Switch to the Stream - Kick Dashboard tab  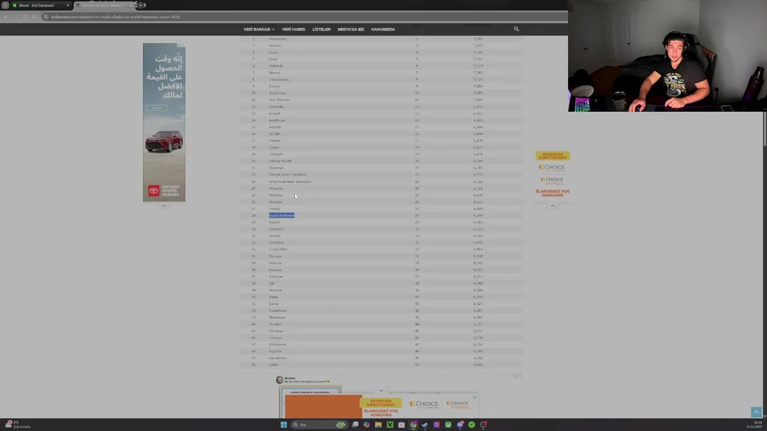[41, 5]
